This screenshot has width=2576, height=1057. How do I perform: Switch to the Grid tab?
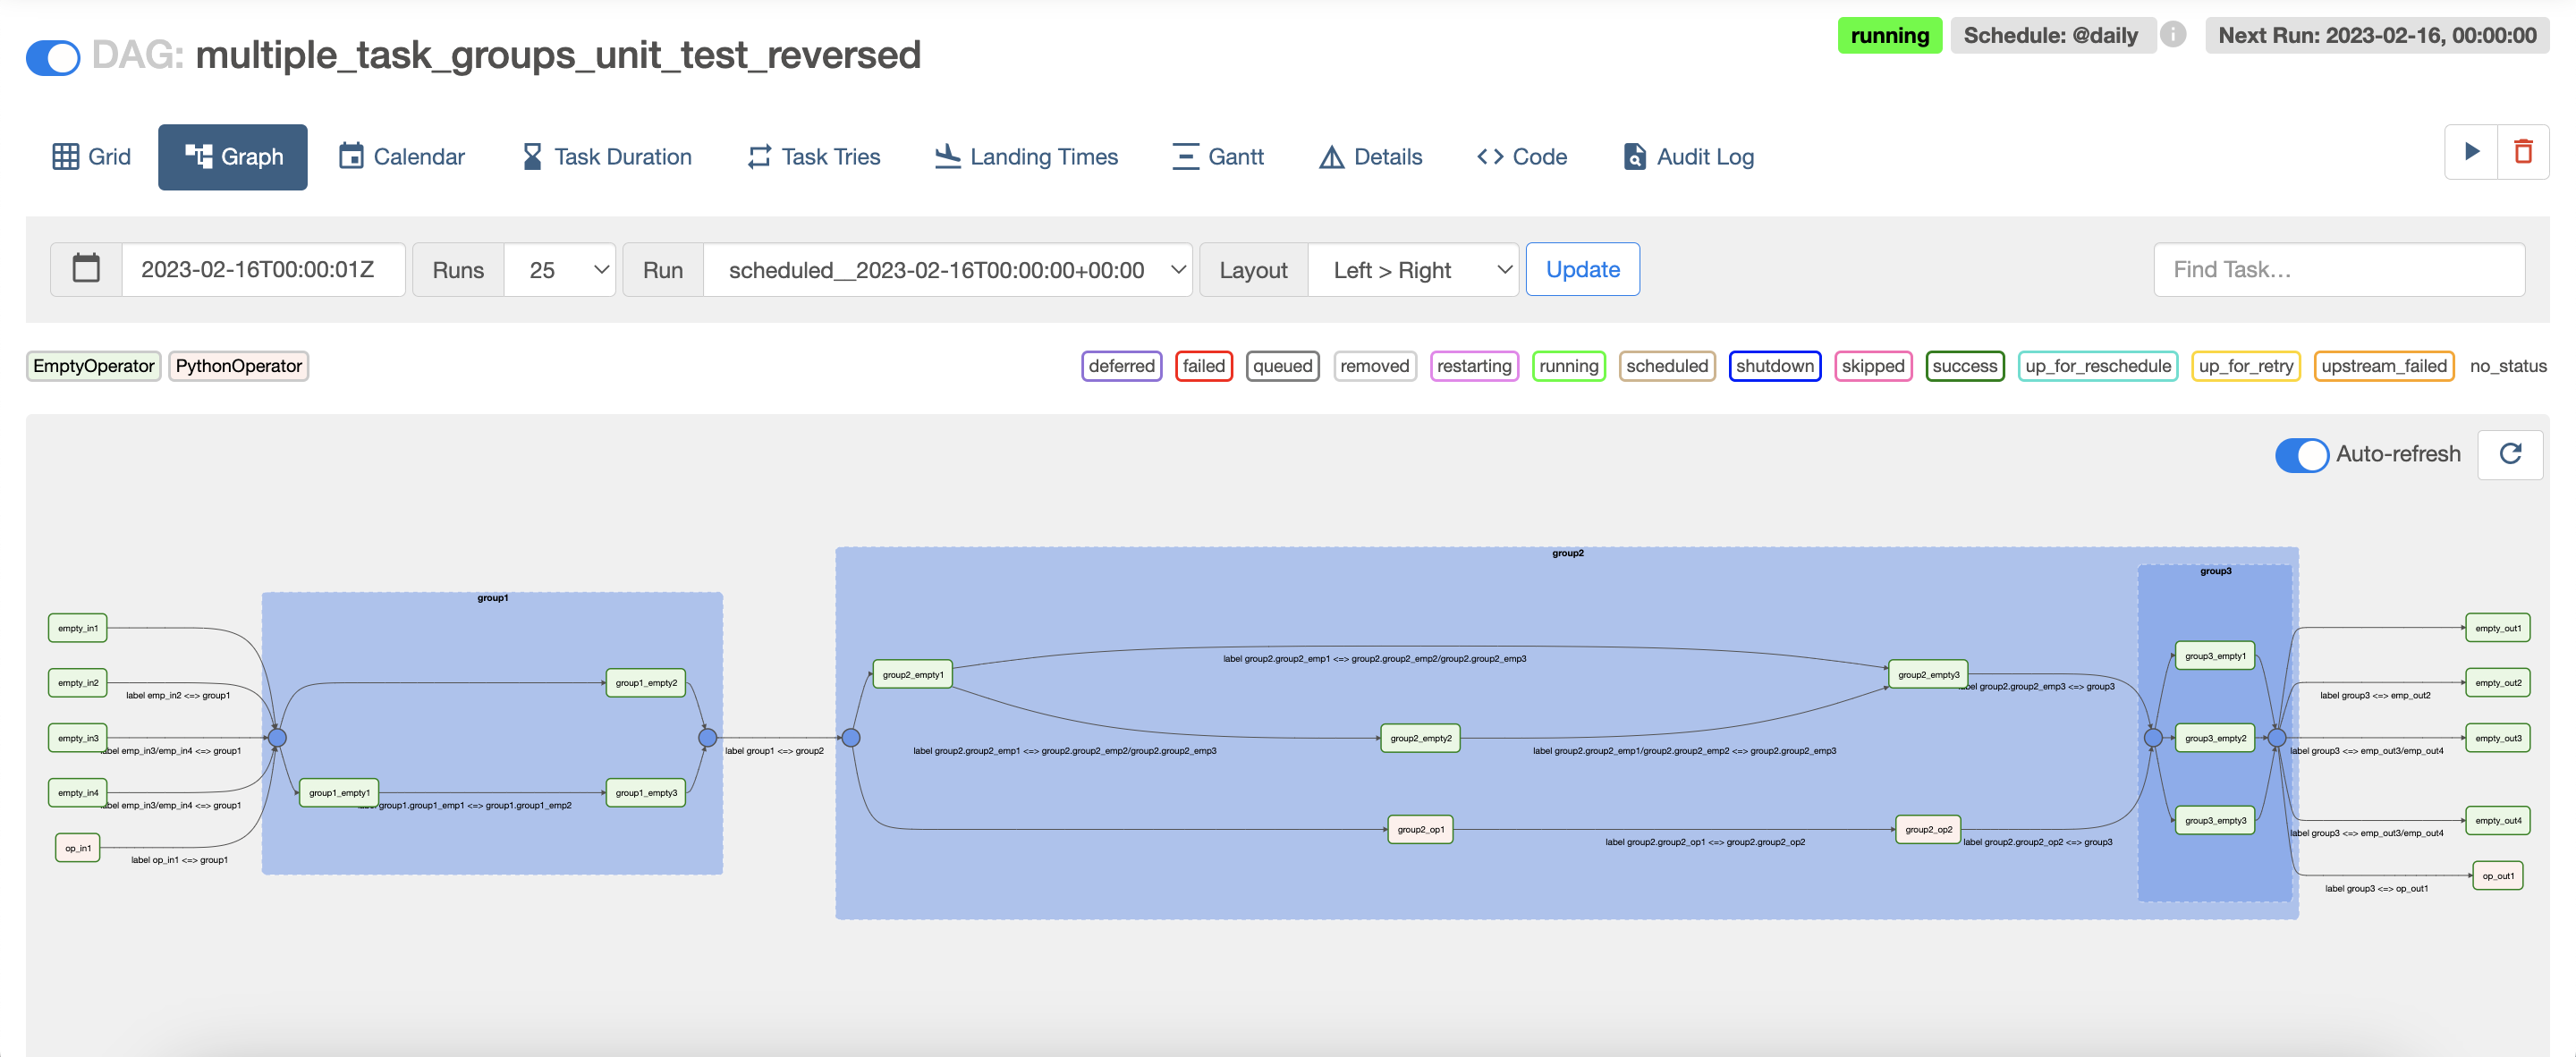click(x=91, y=157)
